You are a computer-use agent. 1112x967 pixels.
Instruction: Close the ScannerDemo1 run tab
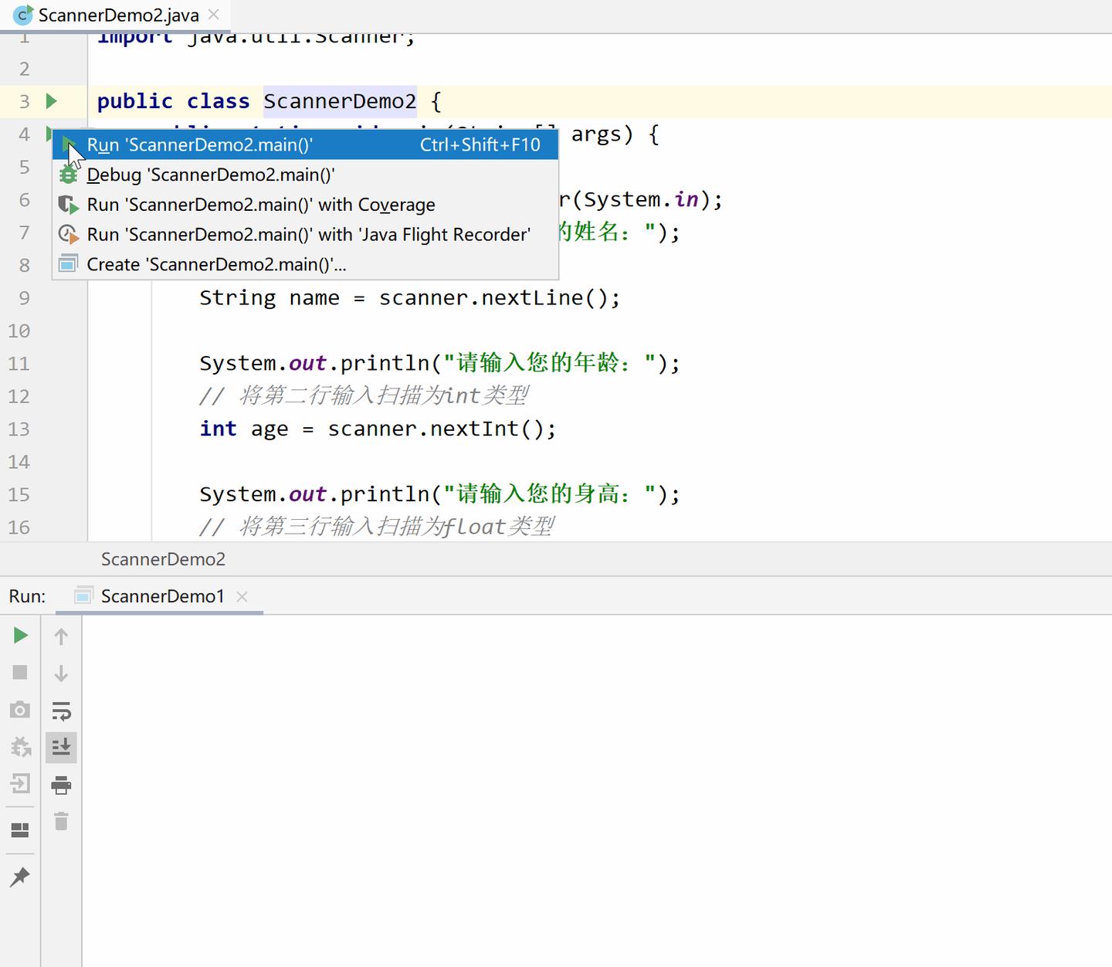pos(242,596)
